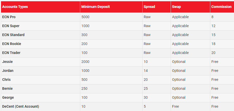
Task: Select the George account name
Action: [8, 97]
